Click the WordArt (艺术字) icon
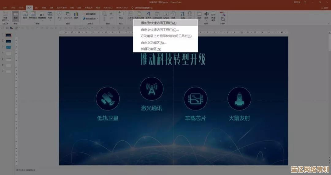This screenshot has height=175, width=331. 148,15
